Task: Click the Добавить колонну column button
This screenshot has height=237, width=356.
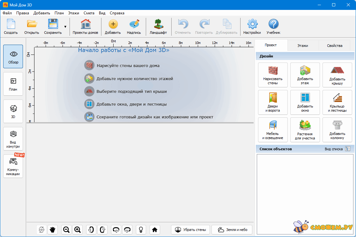Action: click(x=337, y=130)
